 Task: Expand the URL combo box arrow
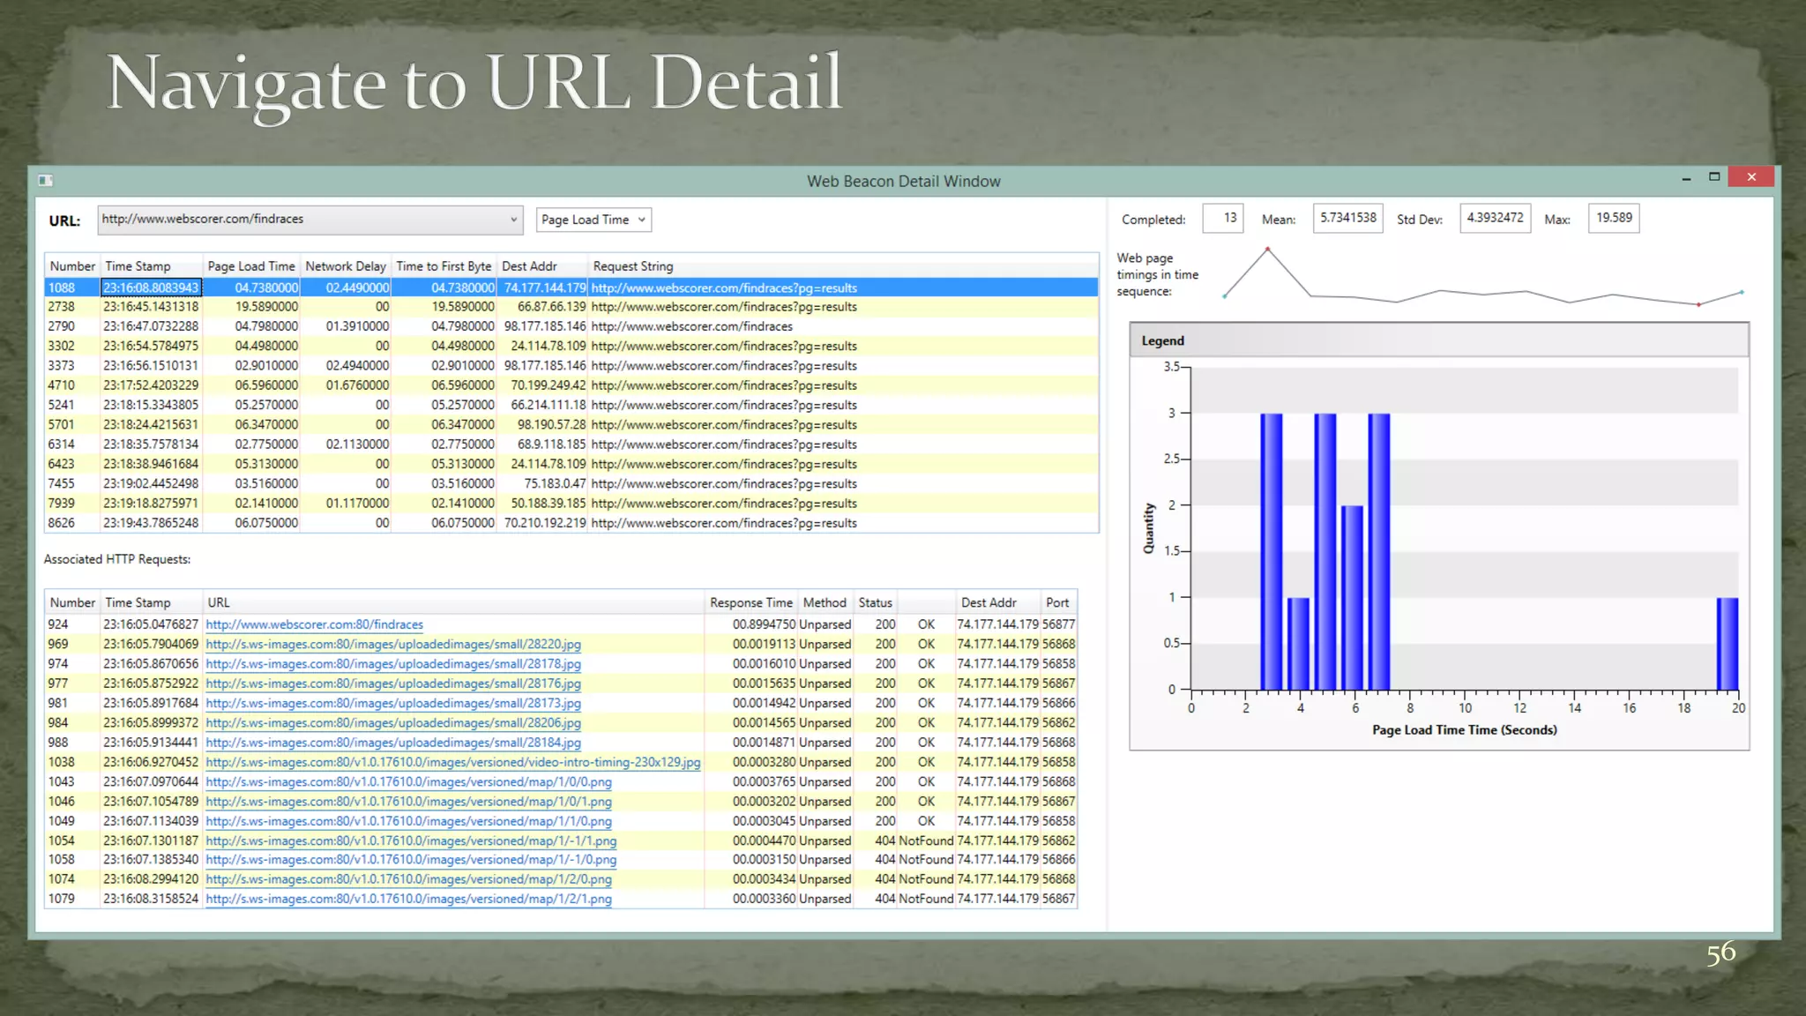(x=513, y=220)
